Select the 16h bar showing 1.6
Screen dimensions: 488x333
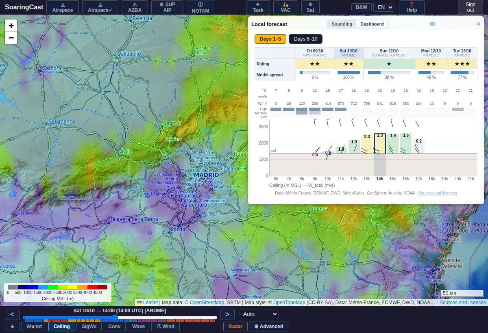tap(406, 143)
